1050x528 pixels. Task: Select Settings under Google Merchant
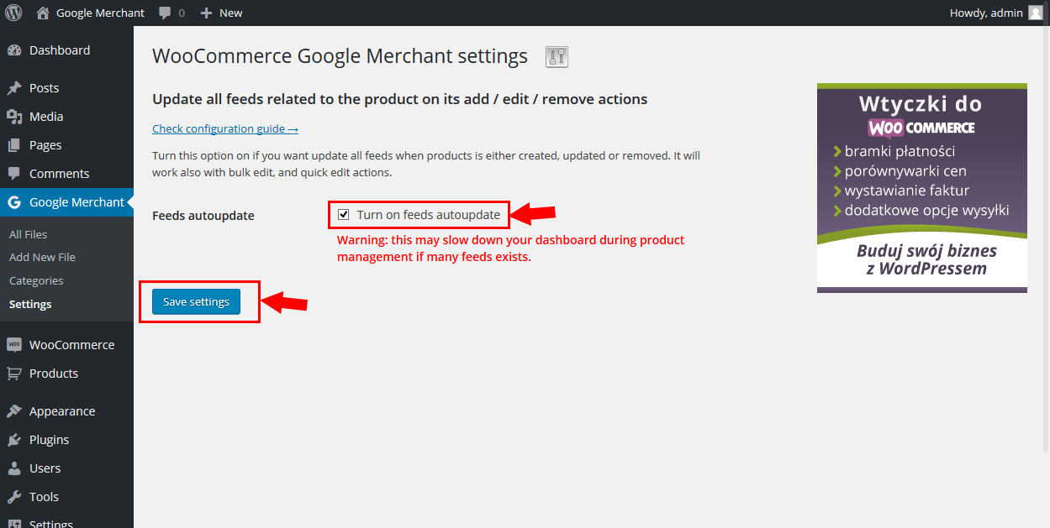30,304
